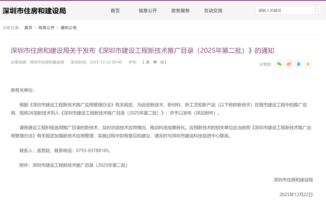Click the publish time 2025-12-22 09:40
This screenshot has height=205, width=326.
point(106,62)
